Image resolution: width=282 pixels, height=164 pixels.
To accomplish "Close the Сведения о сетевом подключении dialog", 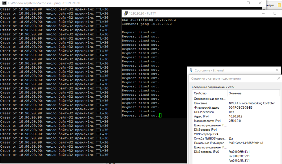I will tap(279, 78).
